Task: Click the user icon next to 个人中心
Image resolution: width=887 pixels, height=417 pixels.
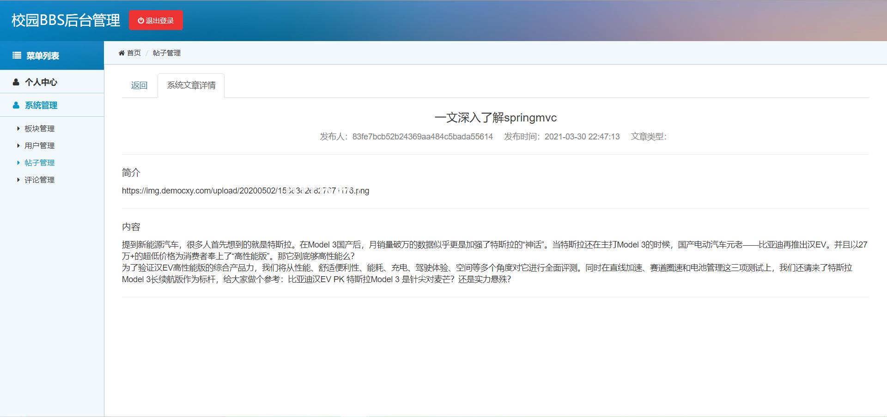Action: point(16,82)
